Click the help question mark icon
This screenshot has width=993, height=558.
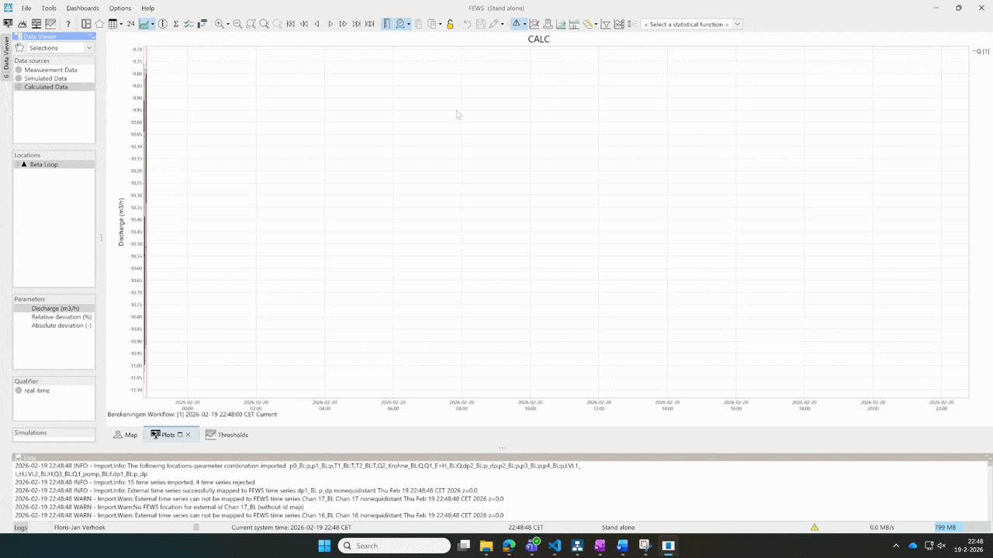(68, 24)
